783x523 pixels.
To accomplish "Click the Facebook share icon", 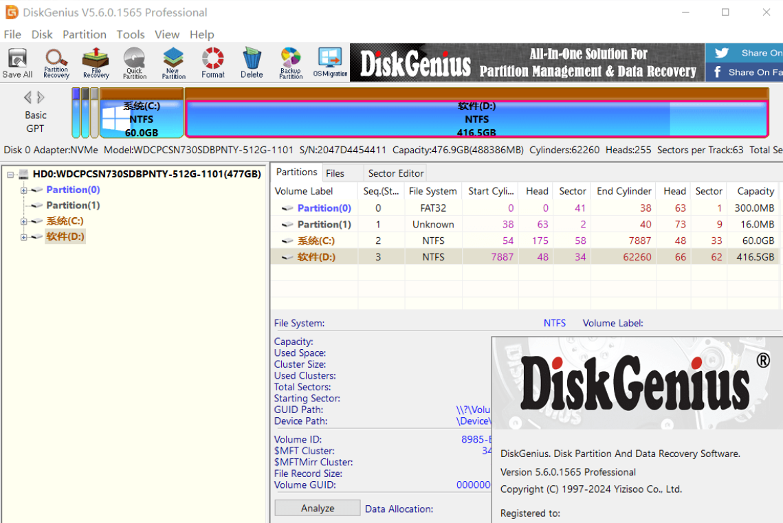I will 718,72.
